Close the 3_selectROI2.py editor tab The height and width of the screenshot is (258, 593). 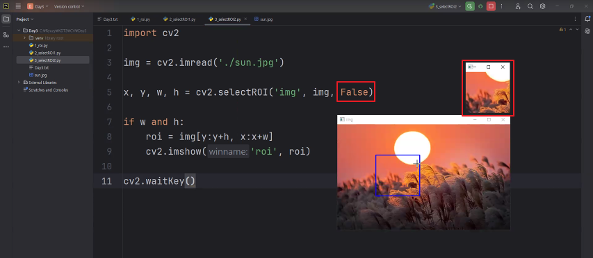click(245, 19)
